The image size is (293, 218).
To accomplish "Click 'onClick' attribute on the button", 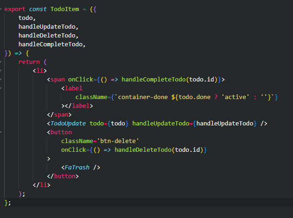I will tap(73, 150).
